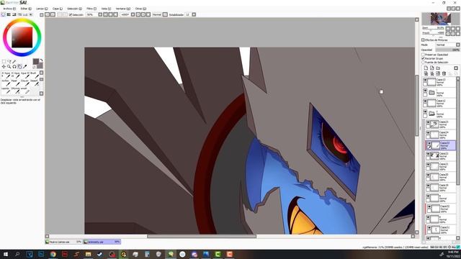Screen dimensions: 461x259
Task: Create a new layer folder
Action: [x=438, y=68]
